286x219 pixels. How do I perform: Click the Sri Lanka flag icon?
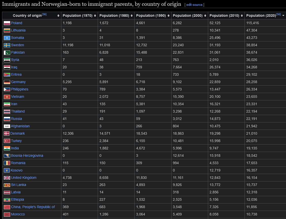click(7, 185)
